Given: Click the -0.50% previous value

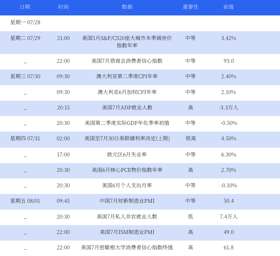Looking at the screenshot, I should click(229, 123).
